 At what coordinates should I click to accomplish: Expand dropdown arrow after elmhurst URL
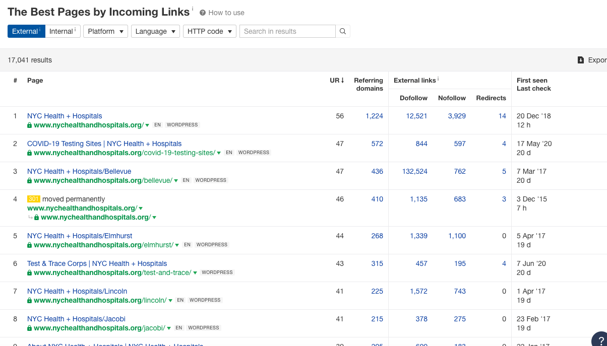click(x=177, y=245)
